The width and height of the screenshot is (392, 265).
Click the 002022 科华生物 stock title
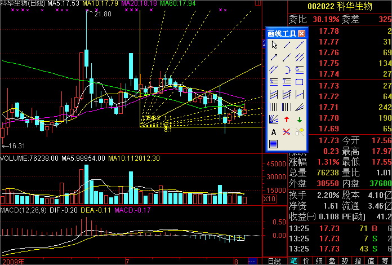click(x=340, y=6)
